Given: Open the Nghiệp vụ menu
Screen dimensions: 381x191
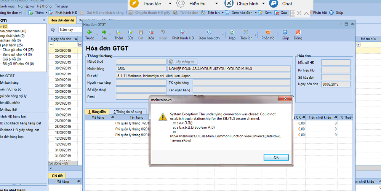Looking at the screenshot, I should click(x=26, y=6).
